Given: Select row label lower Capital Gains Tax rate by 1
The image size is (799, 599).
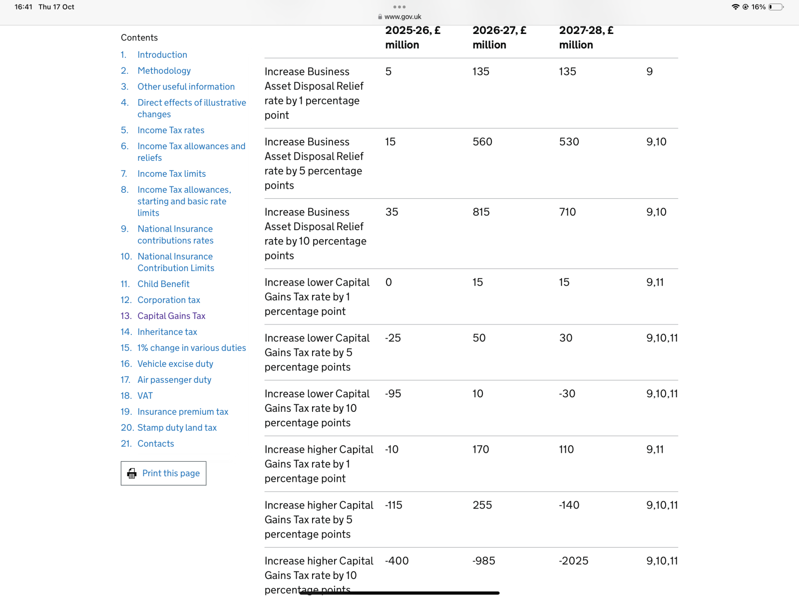Looking at the screenshot, I should pos(317,297).
